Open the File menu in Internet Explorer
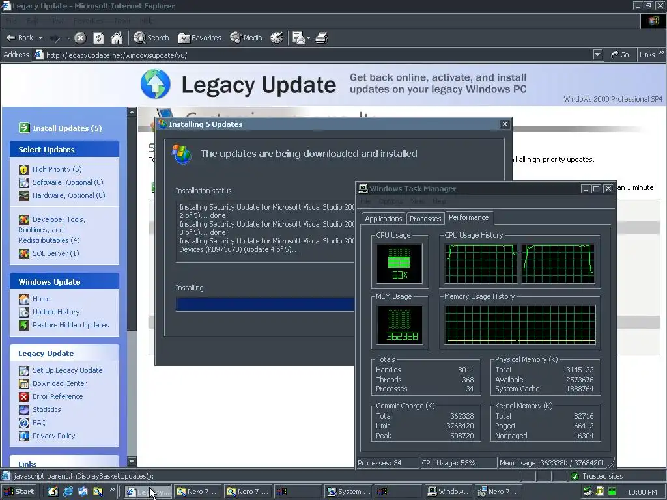This screenshot has height=500, width=667. coord(11,21)
